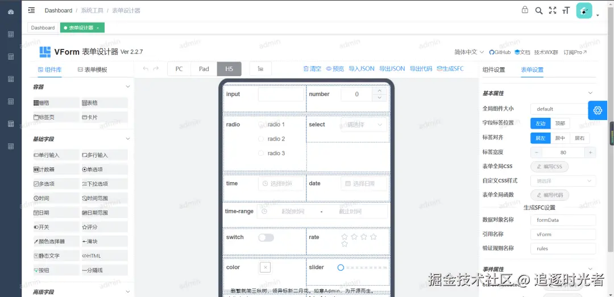
Task: Set label position to 顶部
Action: click(560, 123)
